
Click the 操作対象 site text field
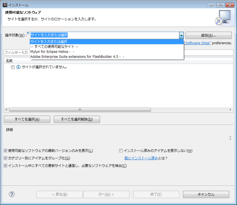[105, 35]
